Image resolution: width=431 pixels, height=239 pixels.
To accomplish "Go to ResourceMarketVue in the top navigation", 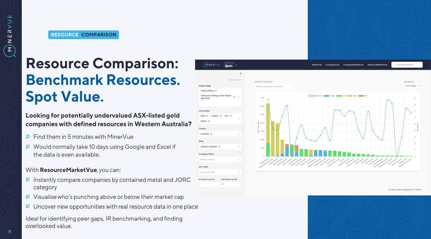I will click(377, 65).
